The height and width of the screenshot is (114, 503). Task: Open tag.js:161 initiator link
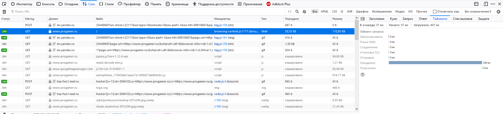[221, 38]
